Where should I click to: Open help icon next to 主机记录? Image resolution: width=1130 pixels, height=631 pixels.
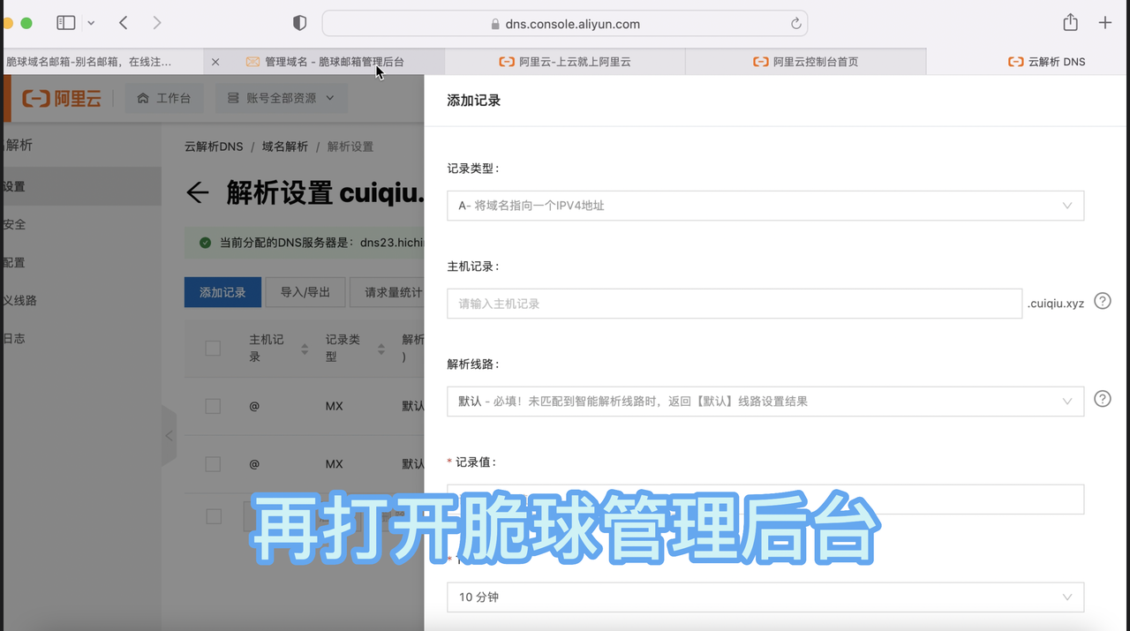(x=1103, y=301)
